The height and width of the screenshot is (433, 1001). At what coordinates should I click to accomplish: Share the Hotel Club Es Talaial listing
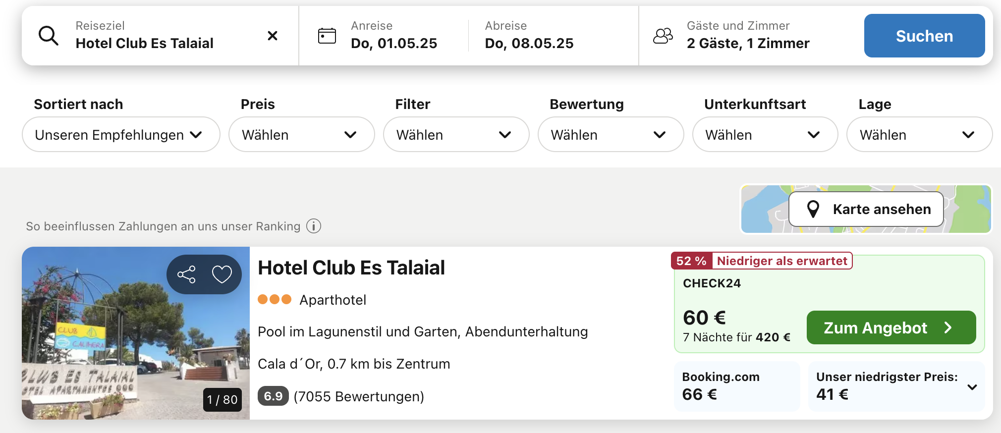coord(186,274)
